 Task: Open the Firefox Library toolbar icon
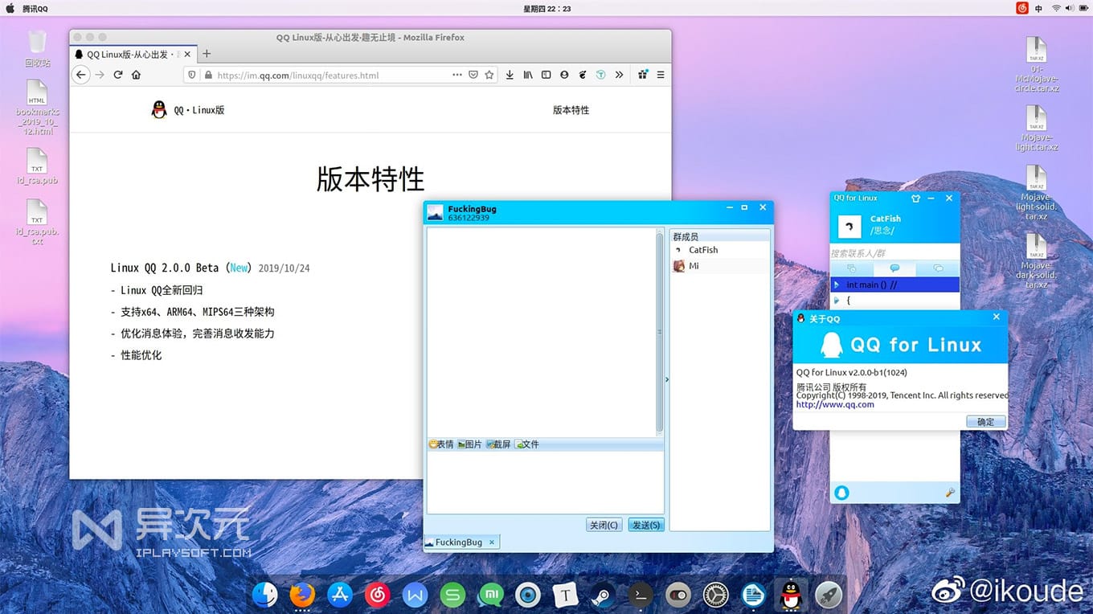(x=528, y=74)
